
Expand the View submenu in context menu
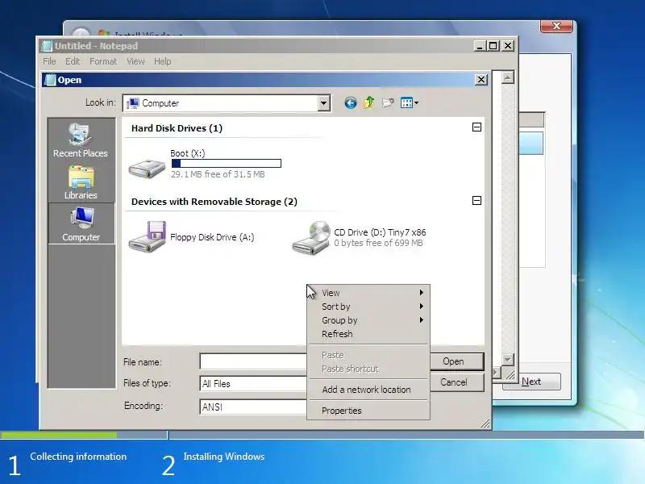[x=368, y=293]
